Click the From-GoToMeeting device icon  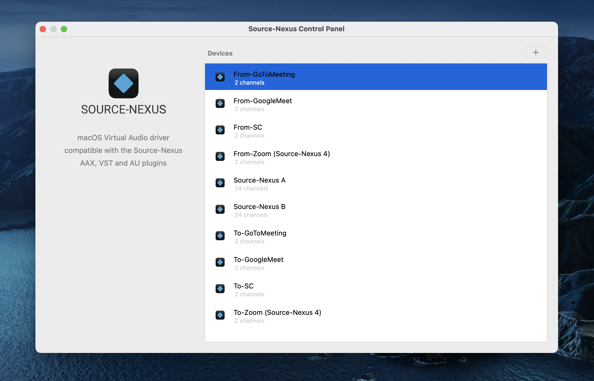(x=220, y=77)
